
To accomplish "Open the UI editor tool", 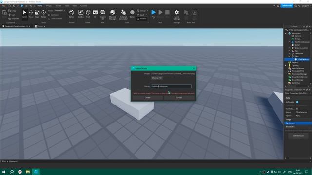I will click(95, 14).
